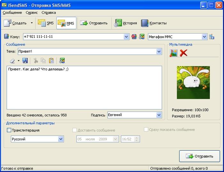Image resolution: width=224 pixels, height=172 pixels.
Task: Open Контакты address book in toolbar
Action: pos(154,23)
